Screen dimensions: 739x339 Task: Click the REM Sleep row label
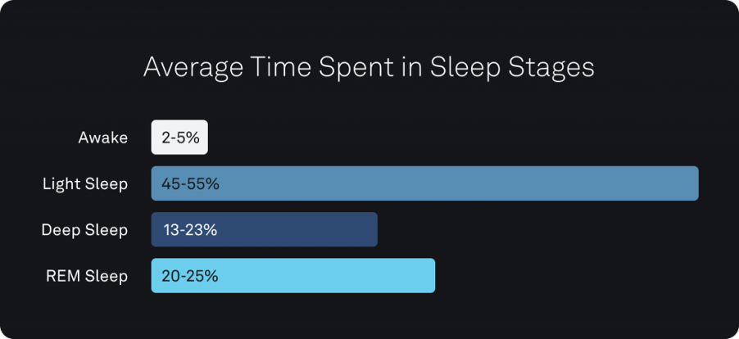click(x=87, y=276)
